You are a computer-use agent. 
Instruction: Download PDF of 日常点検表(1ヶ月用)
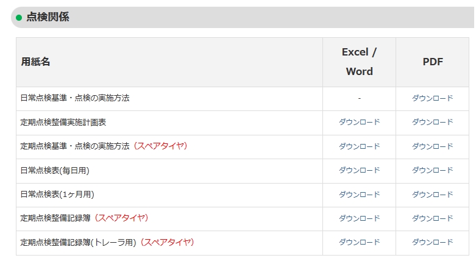432,194
